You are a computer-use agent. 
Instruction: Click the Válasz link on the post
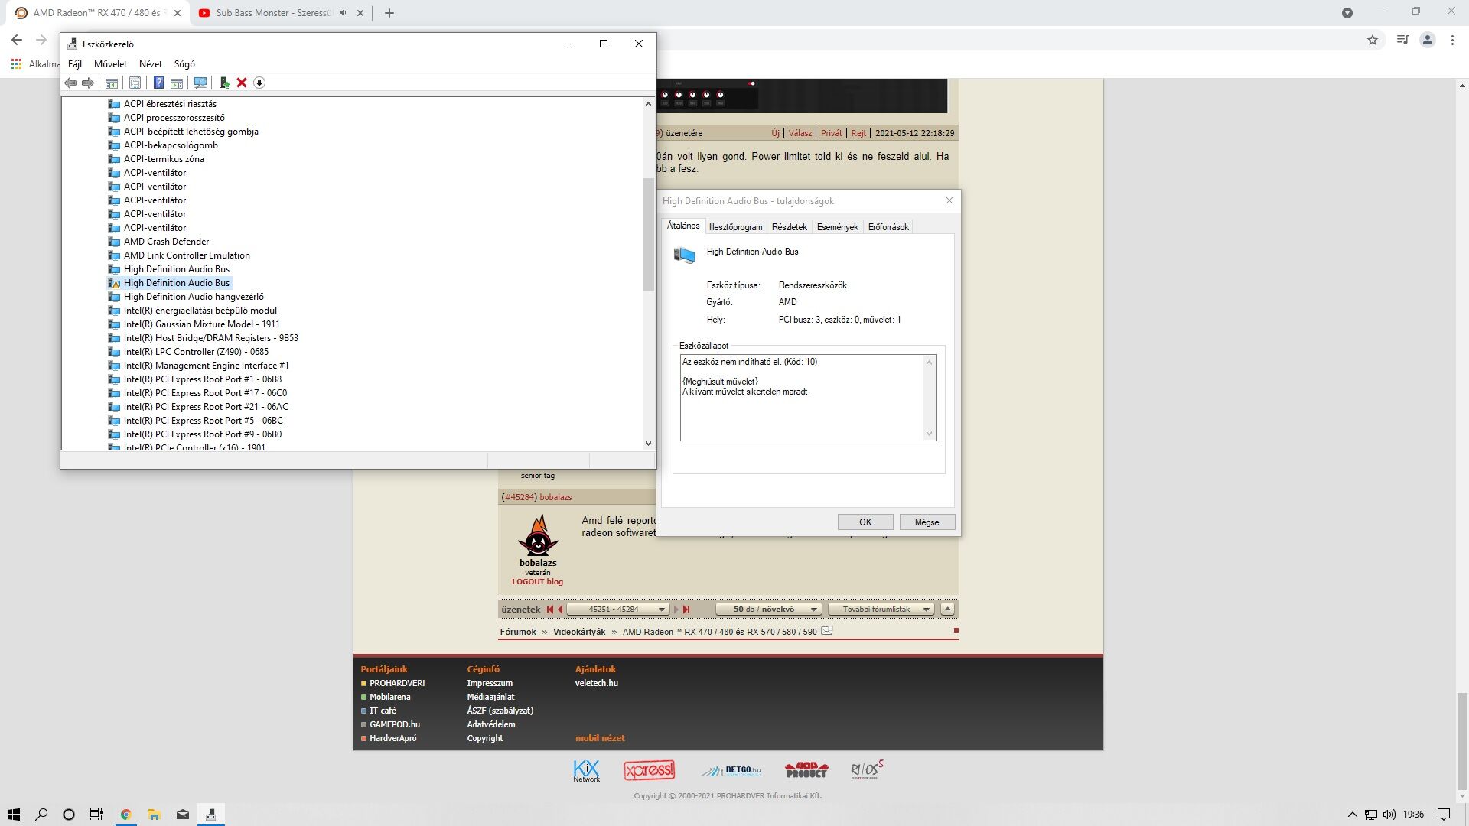point(800,133)
